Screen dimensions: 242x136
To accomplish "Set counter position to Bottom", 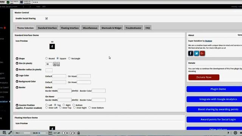I will point(73,105).
